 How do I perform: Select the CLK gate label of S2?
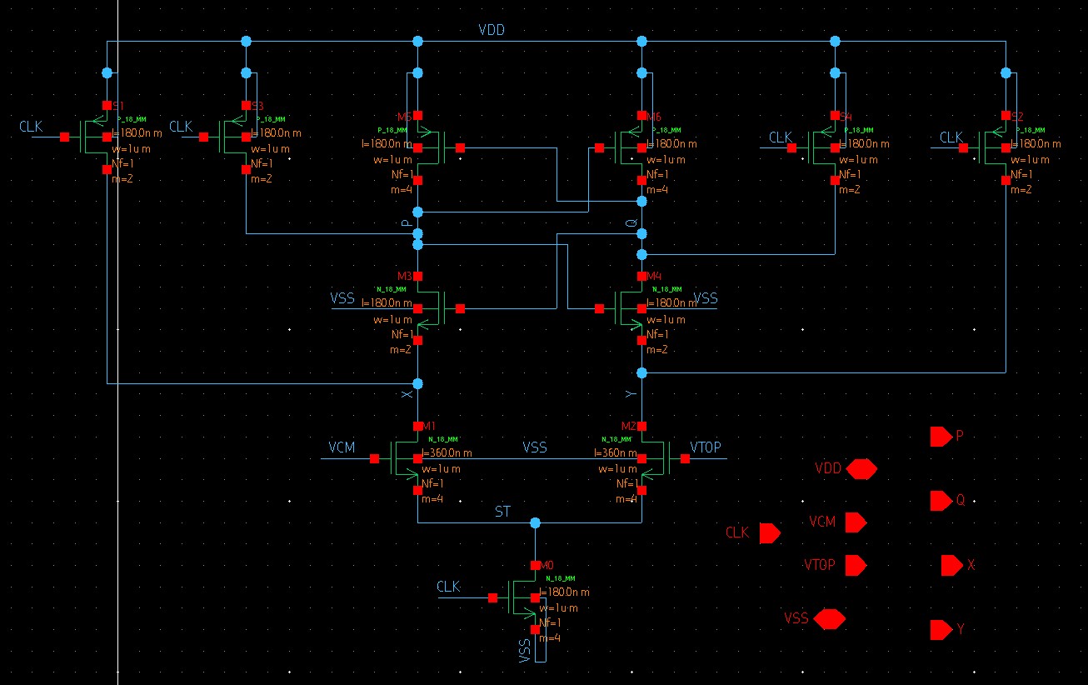[952, 137]
